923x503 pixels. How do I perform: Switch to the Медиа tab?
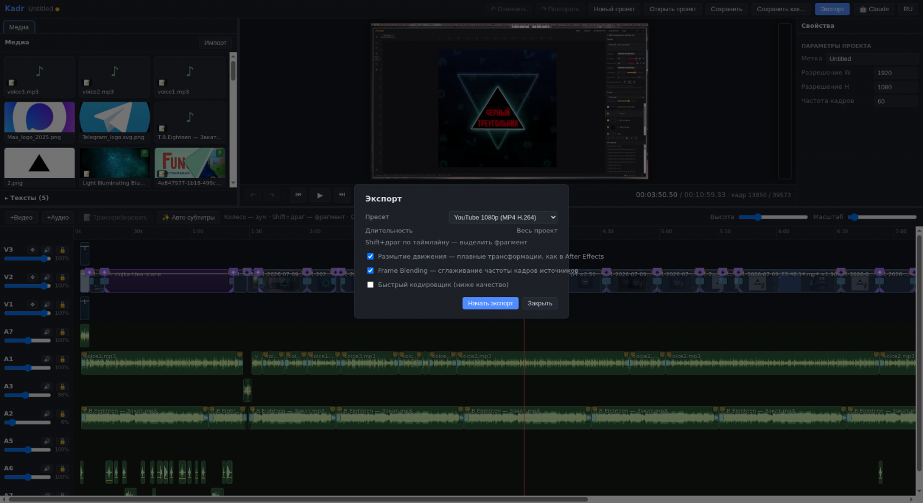point(19,27)
